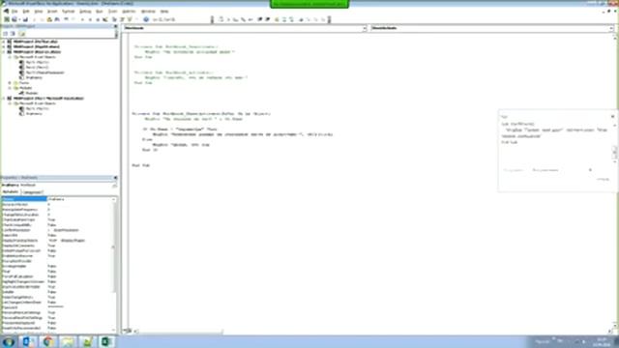Open the File menu

click(x=15, y=12)
